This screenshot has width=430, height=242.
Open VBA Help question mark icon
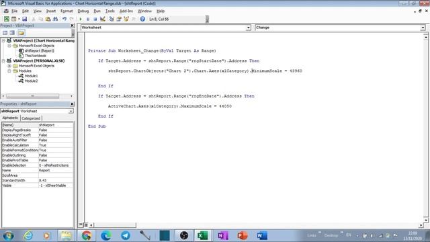coord(142,19)
